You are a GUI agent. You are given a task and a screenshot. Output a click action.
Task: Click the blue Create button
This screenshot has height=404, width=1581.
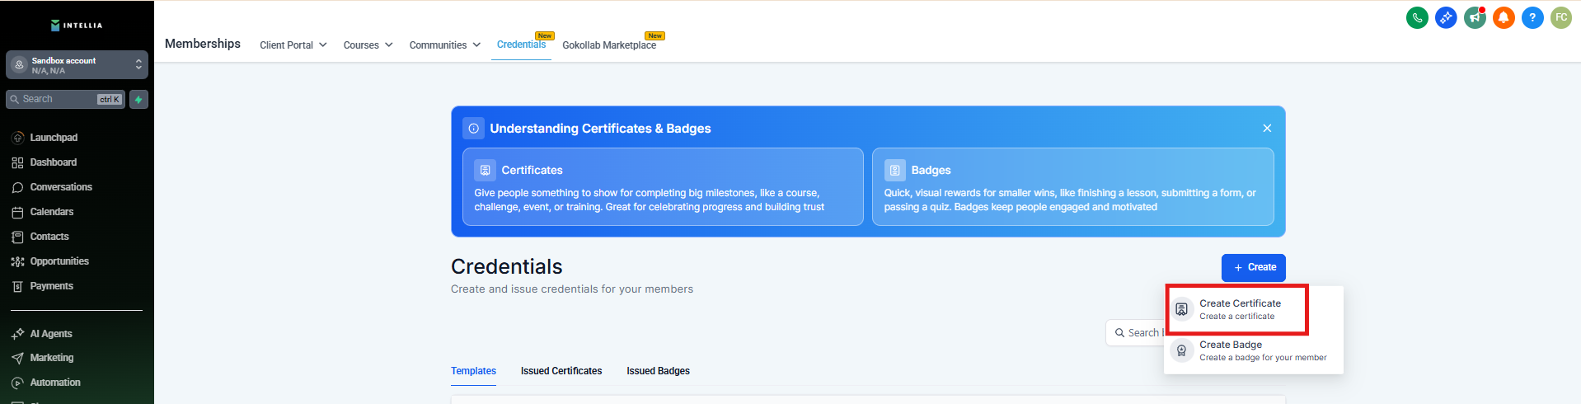pyautogui.click(x=1253, y=267)
